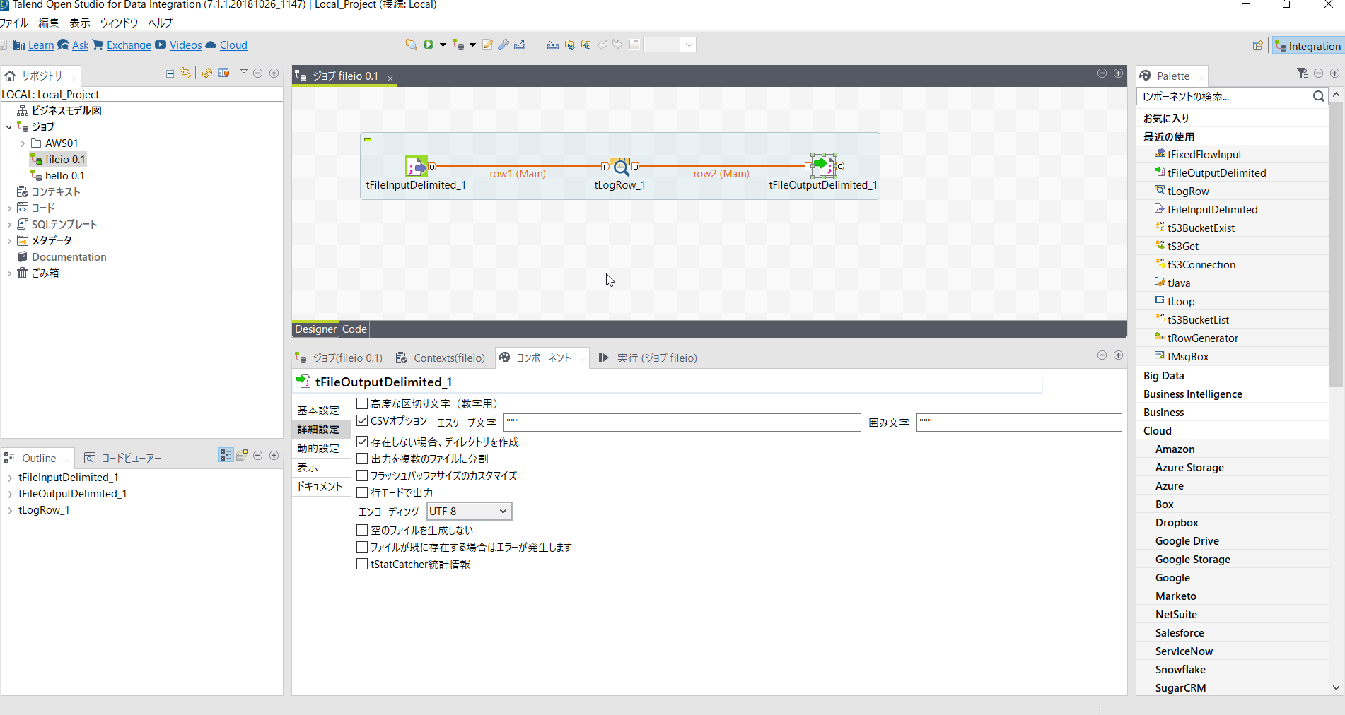The height and width of the screenshot is (715, 1345).
Task: Pick tMsgBox from Palette
Action: pos(1187,356)
